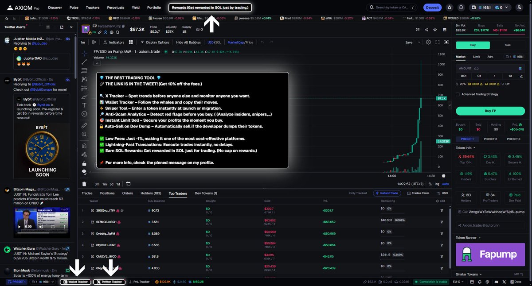Open the user profile settings icon
The width and height of the screenshot is (532, 286).
[519, 8]
